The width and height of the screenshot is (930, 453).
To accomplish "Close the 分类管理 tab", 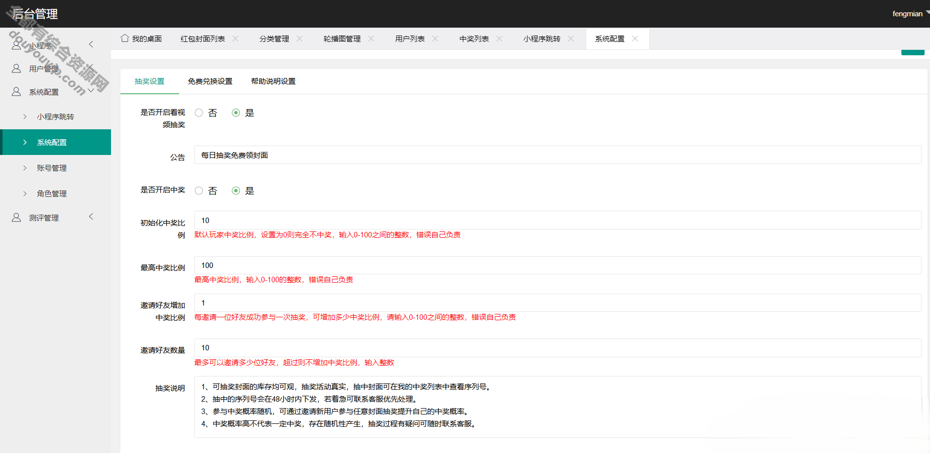I will click(299, 38).
